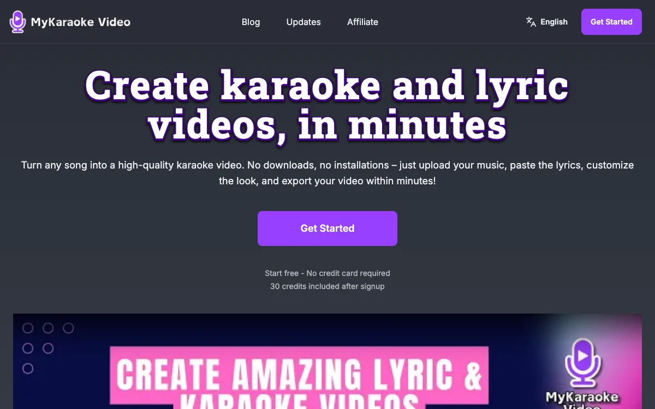Click the large center Get Started button

click(x=327, y=228)
